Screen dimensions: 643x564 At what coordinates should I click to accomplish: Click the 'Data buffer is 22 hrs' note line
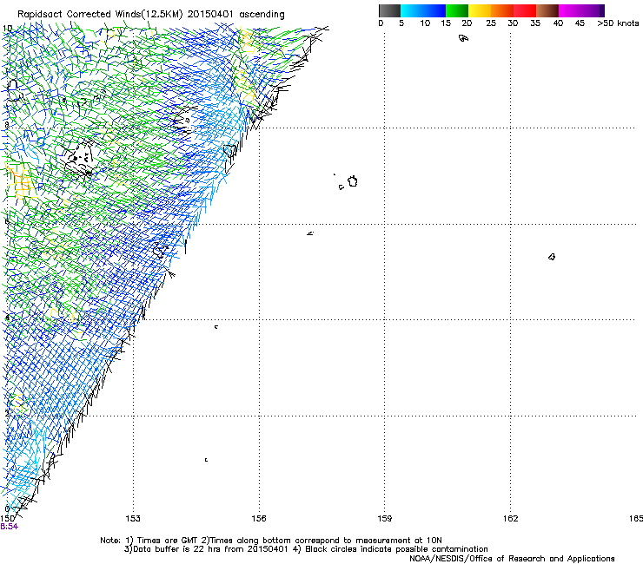click(306, 549)
